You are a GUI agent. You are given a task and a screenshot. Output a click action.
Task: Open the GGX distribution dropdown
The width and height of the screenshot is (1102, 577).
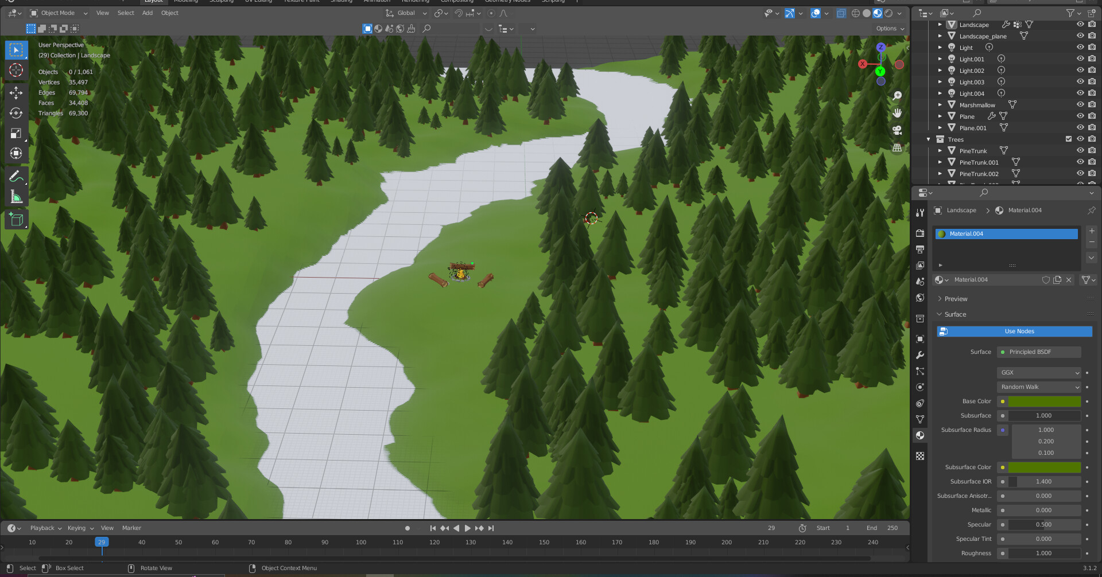point(1039,373)
